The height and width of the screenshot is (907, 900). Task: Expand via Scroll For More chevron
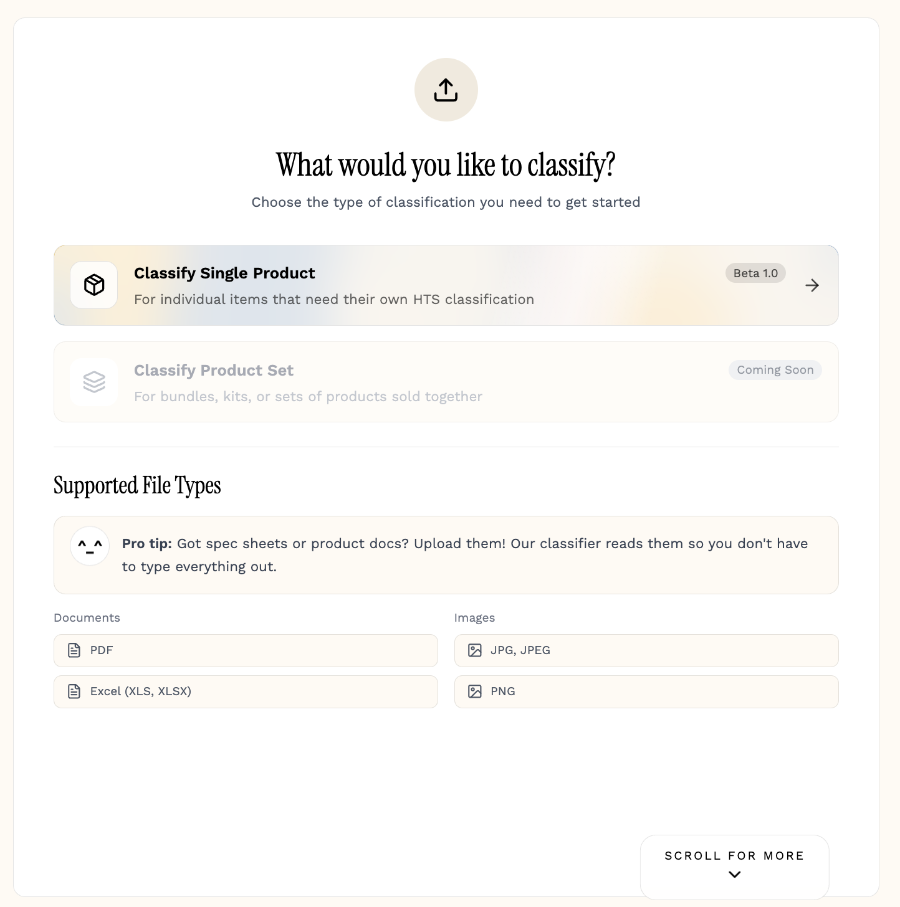click(x=734, y=874)
